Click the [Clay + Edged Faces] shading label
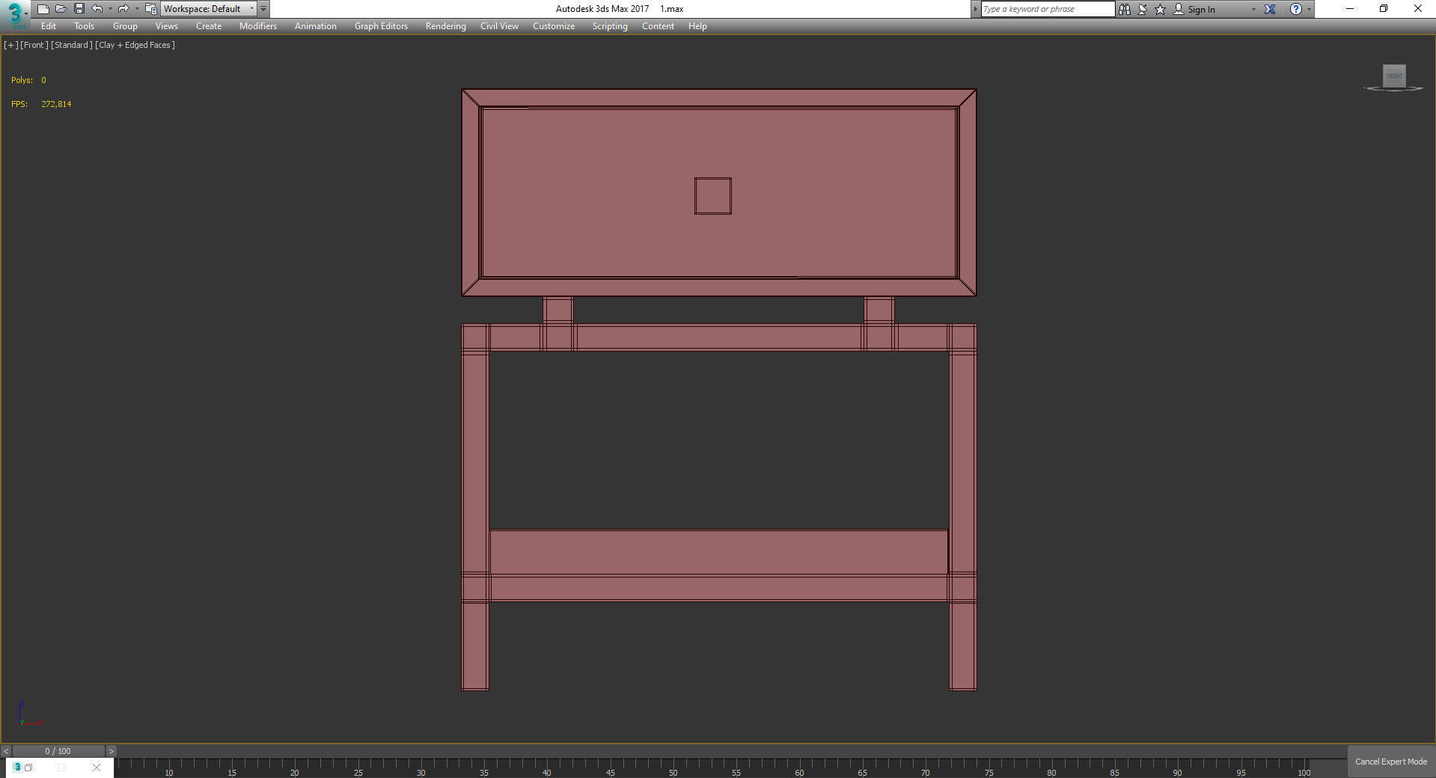Screen dimensions: 1436x778 tap(135, 45)
